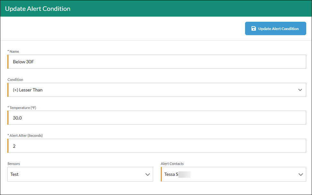Click the chevron arrow in the Sensors box
The height and width of the screenshot is (195, 312).
click(x=147, y=174)
